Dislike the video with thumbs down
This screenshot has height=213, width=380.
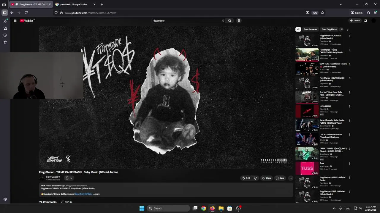click(255, 178)
